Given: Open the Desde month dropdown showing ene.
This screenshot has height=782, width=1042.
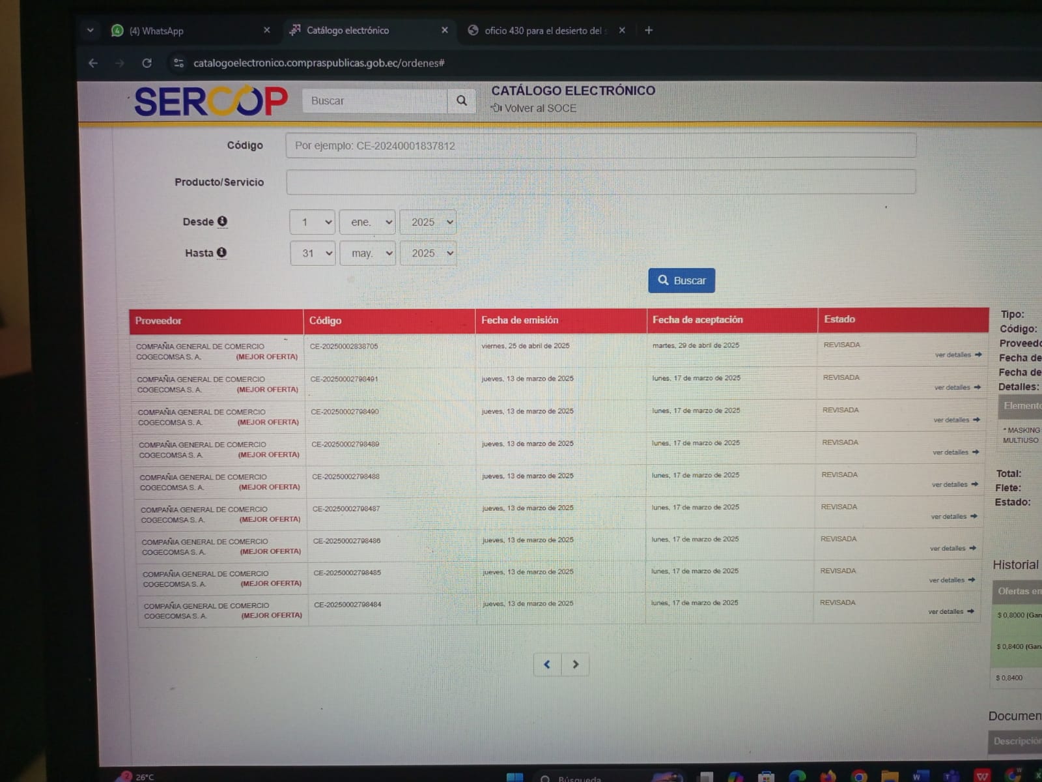Looking at the screenshot, I should [x=367, y=222].
